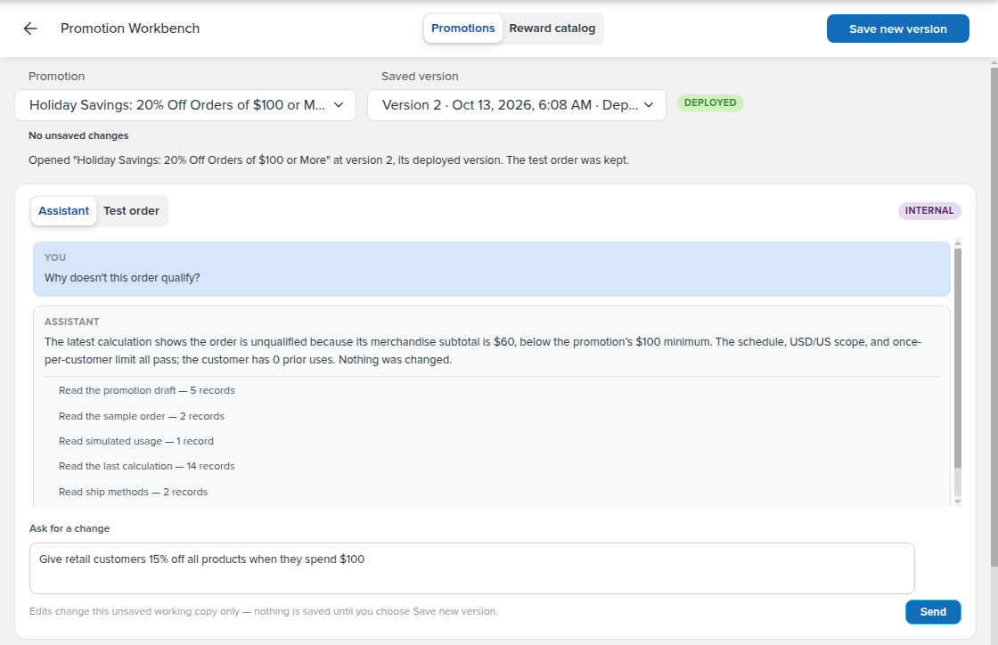The image size is (998, 645).
Task: Click 'Read simulated usage — 1 record'
Action: (x=136, y=442)
